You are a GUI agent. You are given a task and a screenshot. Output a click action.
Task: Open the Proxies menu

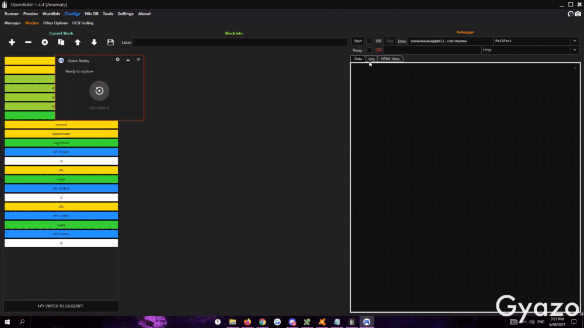[30, 14]
